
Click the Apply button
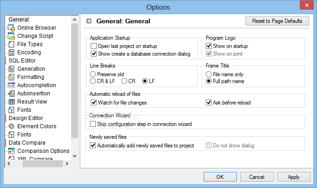294,177
